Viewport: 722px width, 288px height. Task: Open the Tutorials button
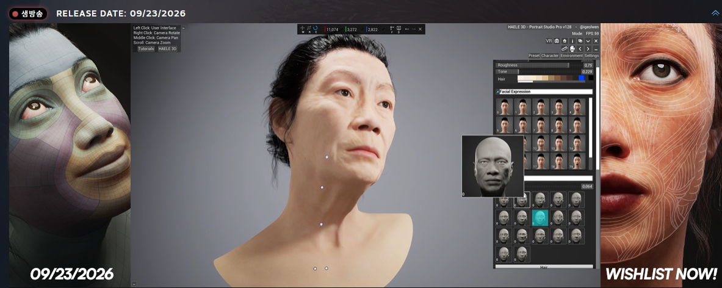pyautogui.click(x=146, y=48)
